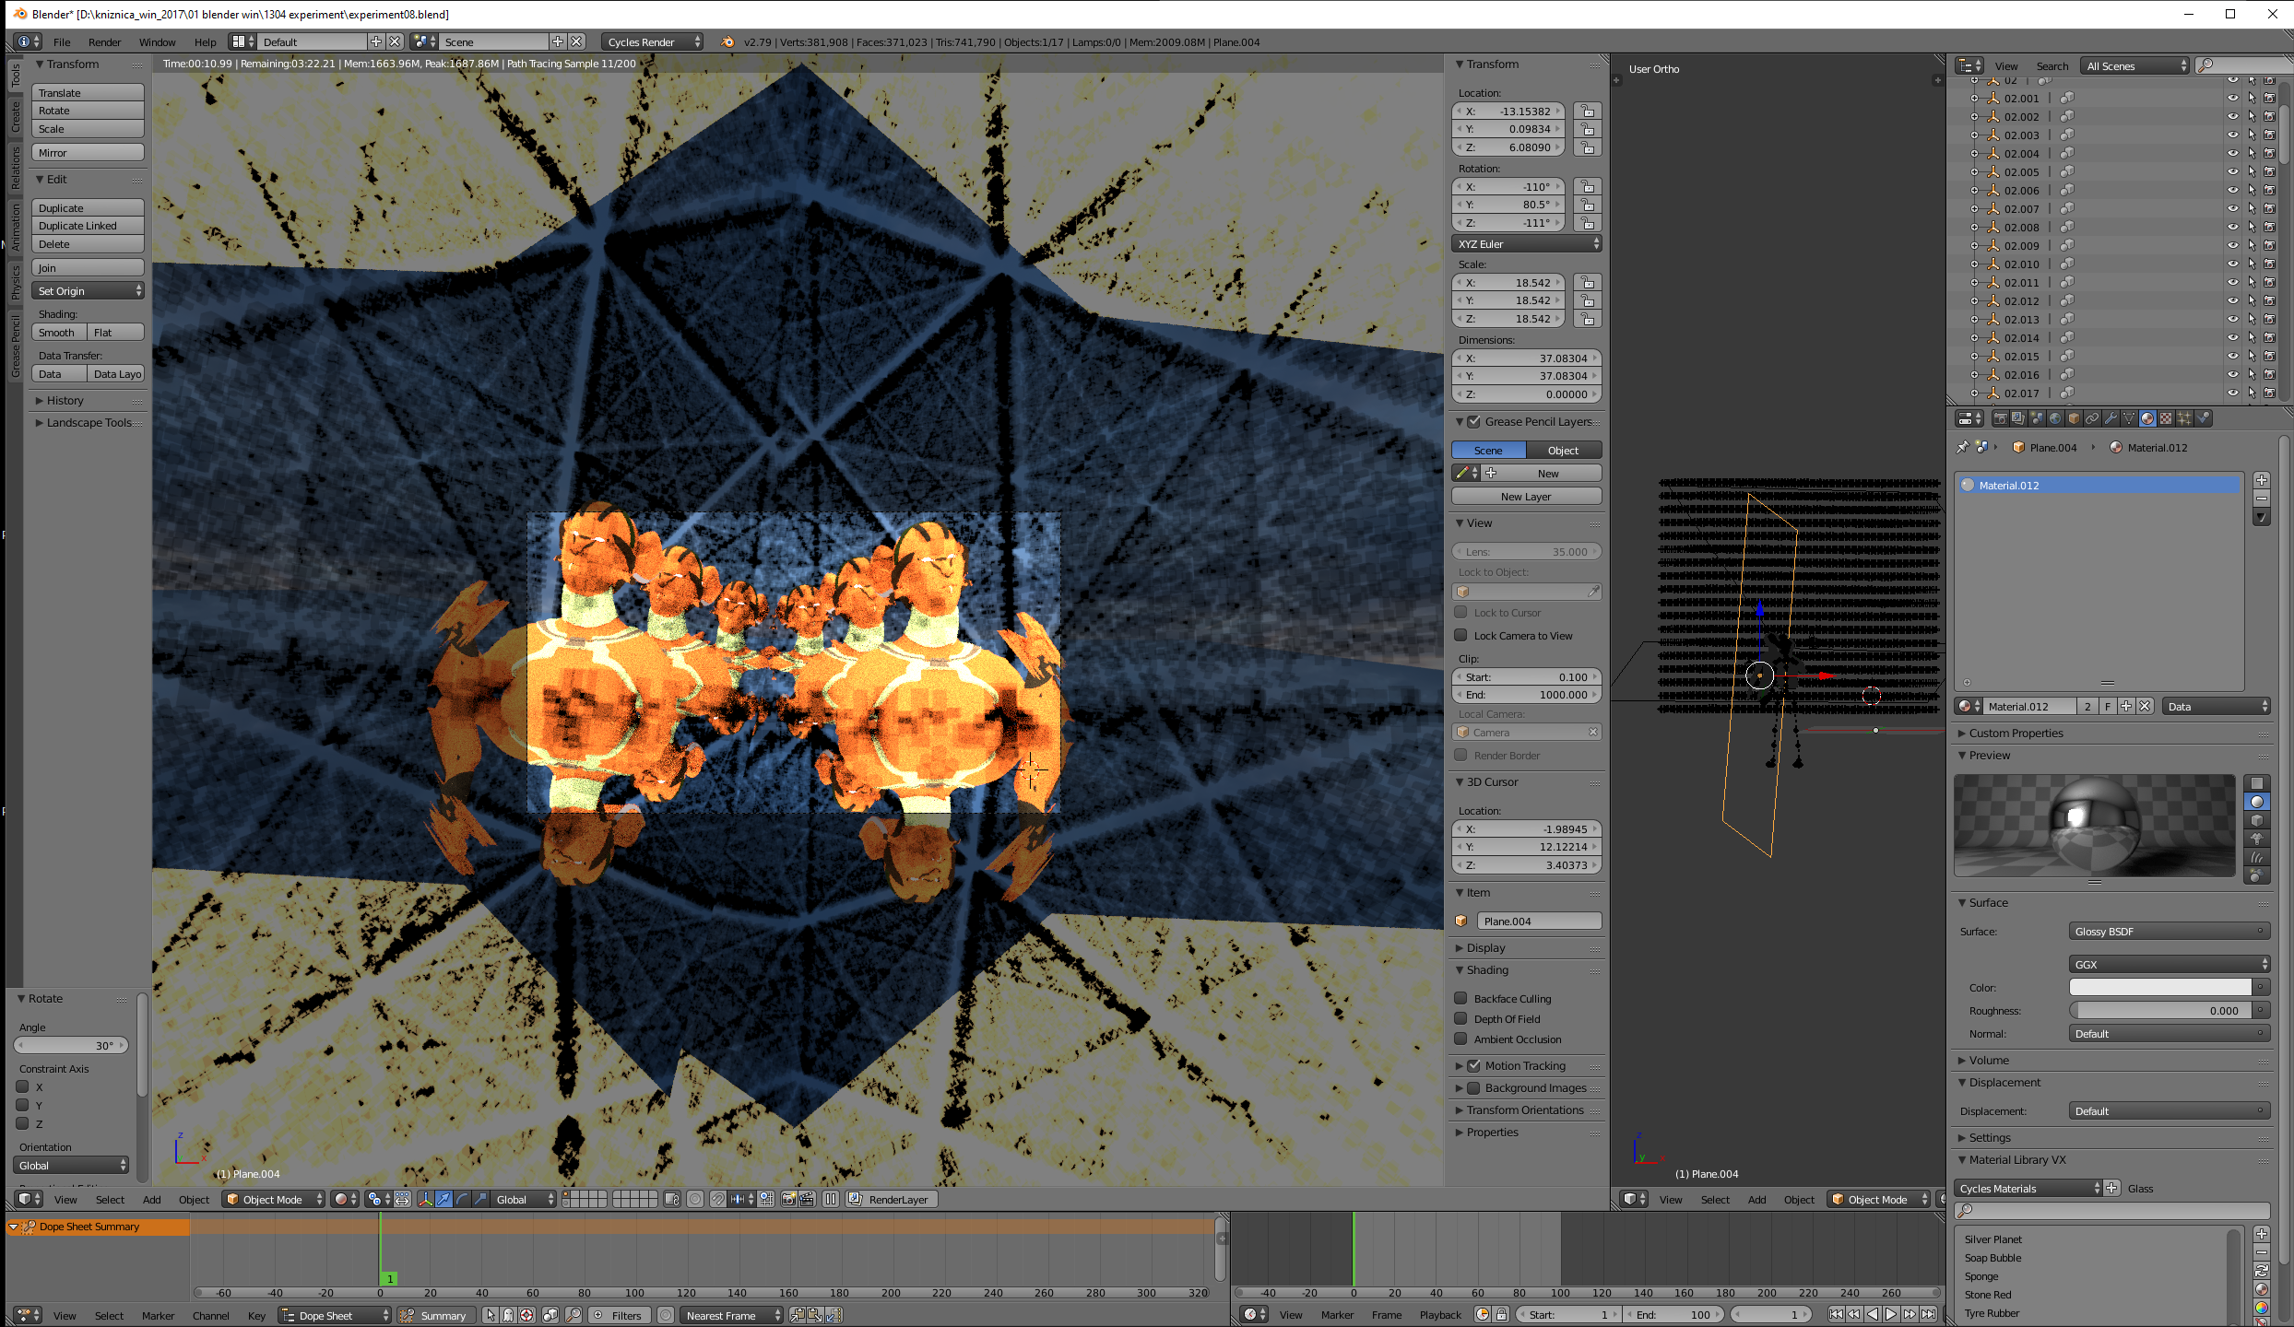Open the Render properties camera tab
The image size is (2294, 1327).
(2001, 418)
